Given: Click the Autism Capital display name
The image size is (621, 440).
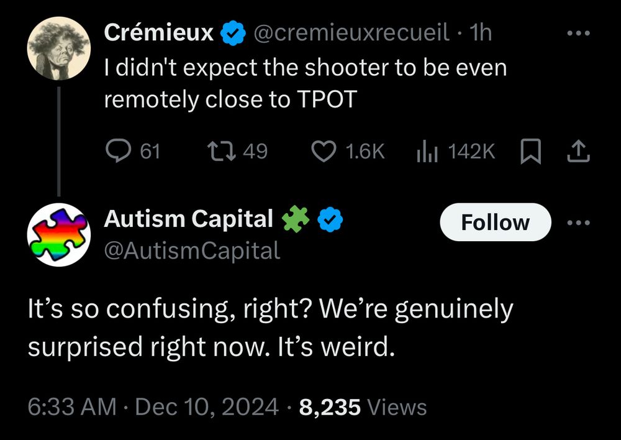Looking at the screenshot, I should tap(189, 219).
